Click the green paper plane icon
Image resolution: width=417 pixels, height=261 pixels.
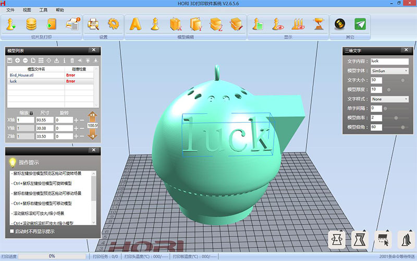click(x=360, y=24)
